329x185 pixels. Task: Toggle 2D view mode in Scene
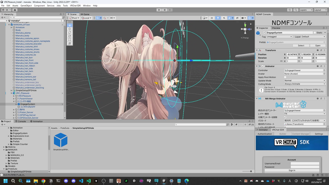point(212,18)
